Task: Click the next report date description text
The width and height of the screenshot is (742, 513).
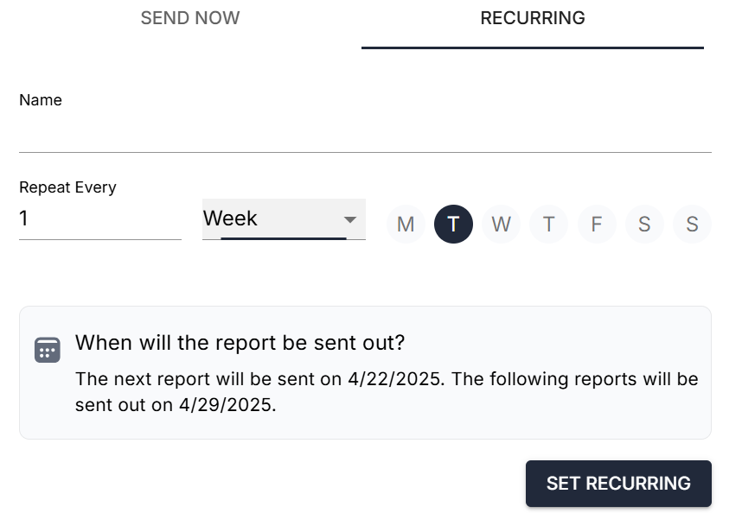Action: point(387,391)
